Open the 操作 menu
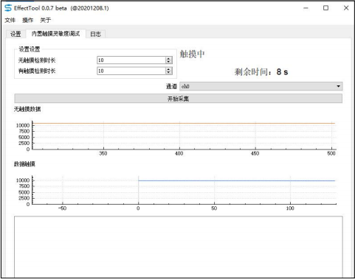Screen dimensions: 355x279 (x=28, y=20)
